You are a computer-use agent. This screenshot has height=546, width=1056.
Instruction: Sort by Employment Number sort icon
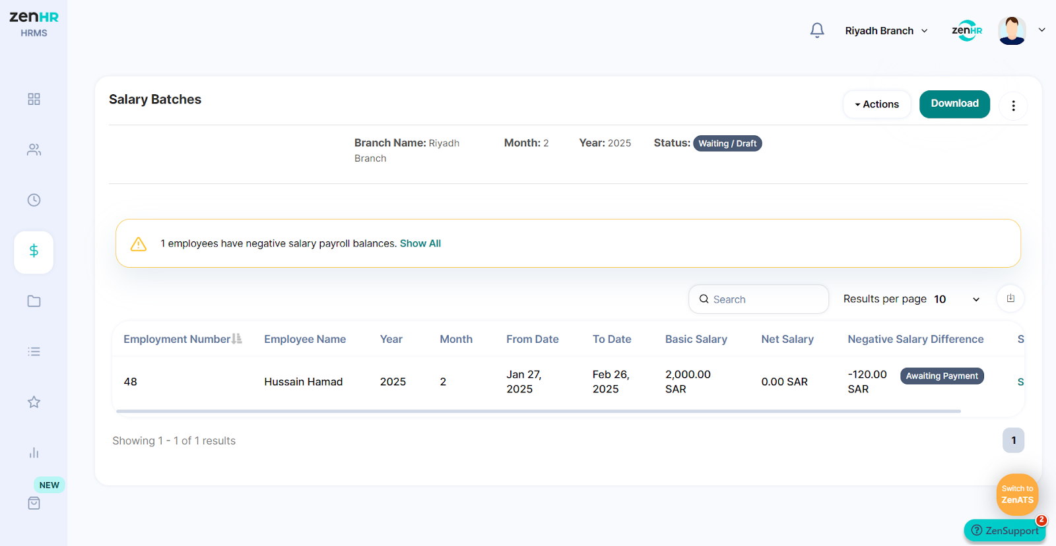coord(237,339)
